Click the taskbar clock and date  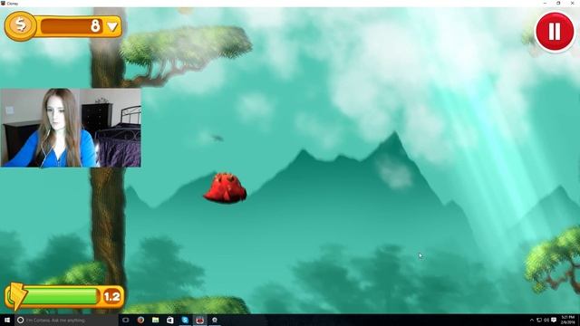point(568,320)
